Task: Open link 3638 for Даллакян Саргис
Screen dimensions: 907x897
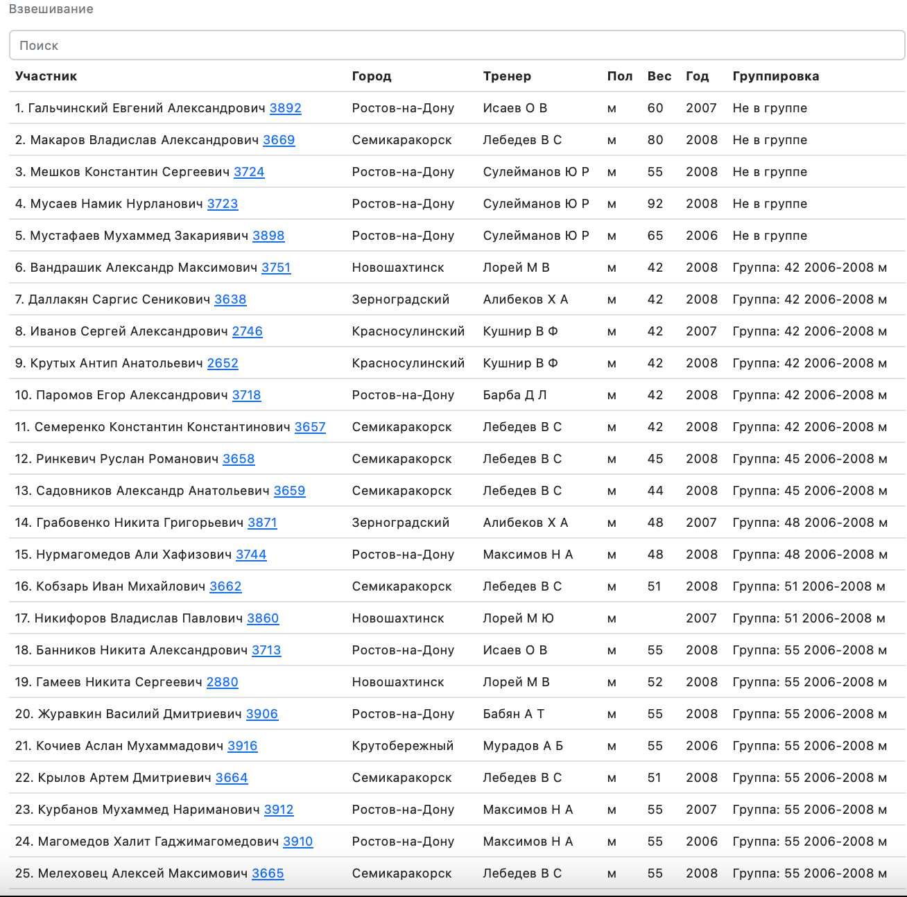Action: (230, 299)
